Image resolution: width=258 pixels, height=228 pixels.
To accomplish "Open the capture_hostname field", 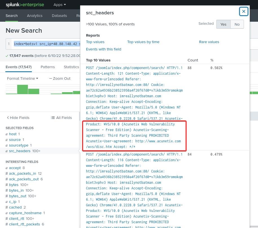I will pyautogui.click(x=25, y=213).
